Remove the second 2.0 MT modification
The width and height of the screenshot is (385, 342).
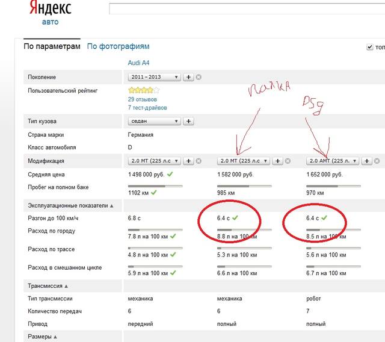(x=288, y=161)
